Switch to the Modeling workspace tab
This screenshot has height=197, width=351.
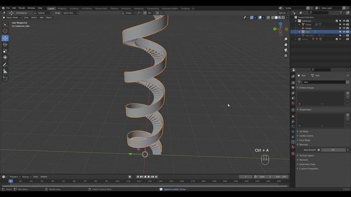tap(62, 9)
